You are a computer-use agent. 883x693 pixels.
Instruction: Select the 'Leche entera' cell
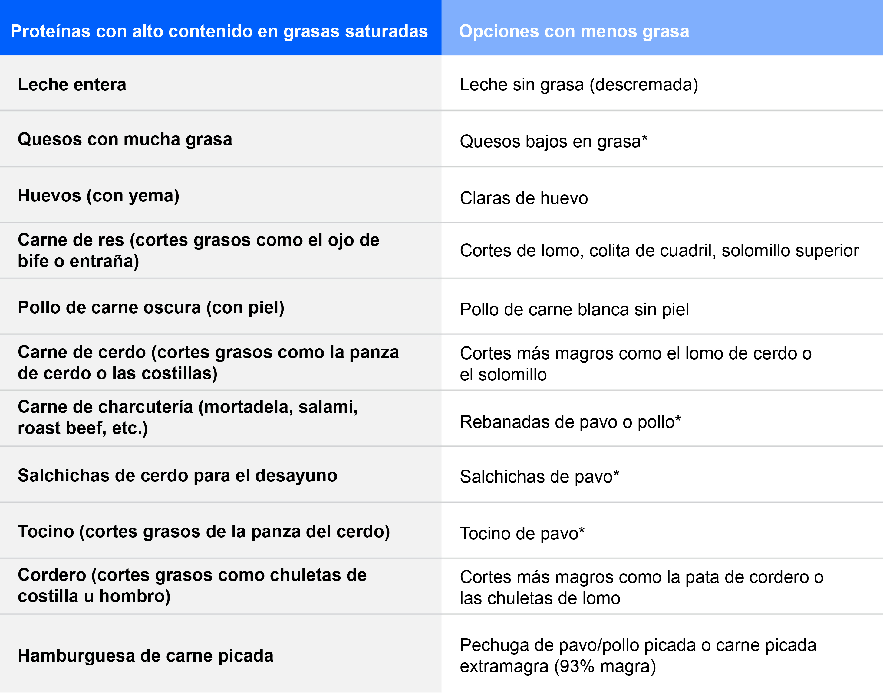(72, 84)
